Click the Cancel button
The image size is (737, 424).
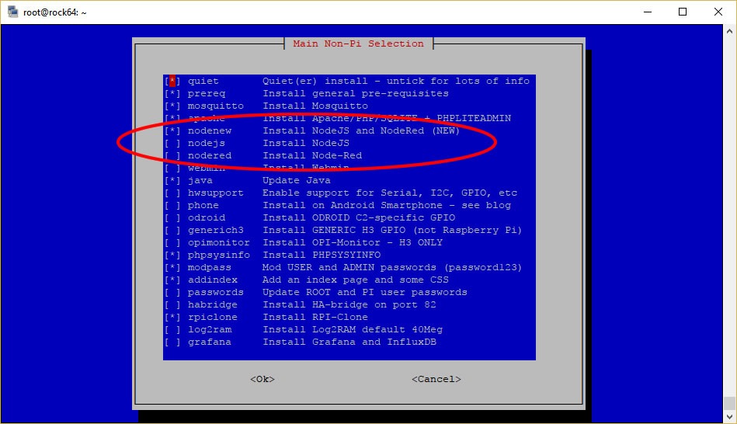[436, 379]
